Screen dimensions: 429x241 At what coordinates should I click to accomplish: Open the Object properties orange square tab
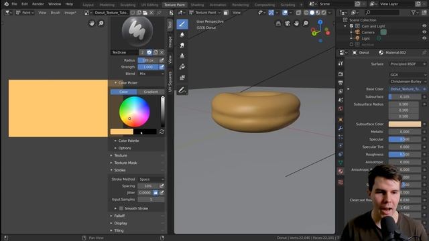click(x=341, y=120)
